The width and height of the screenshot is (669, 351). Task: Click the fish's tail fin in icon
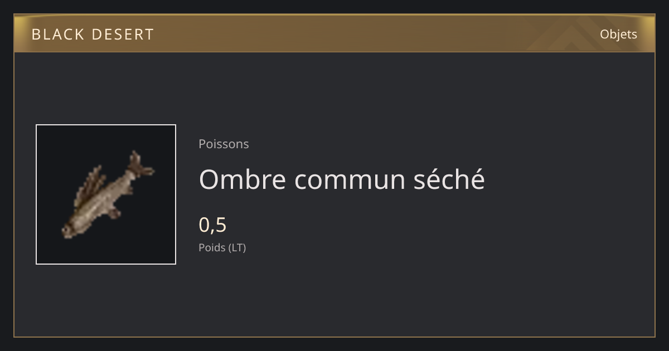(x=140, y=165)
